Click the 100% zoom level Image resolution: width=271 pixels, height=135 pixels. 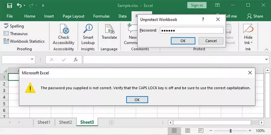point(260,131)
